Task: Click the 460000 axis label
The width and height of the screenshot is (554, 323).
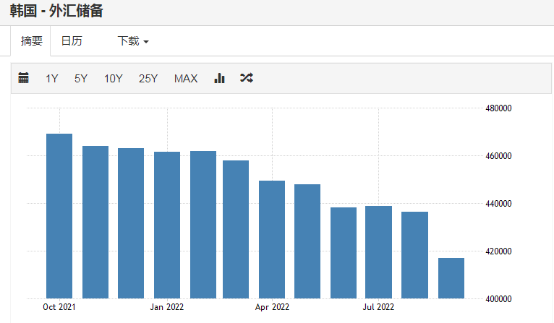Action: (x=498, y=155)
